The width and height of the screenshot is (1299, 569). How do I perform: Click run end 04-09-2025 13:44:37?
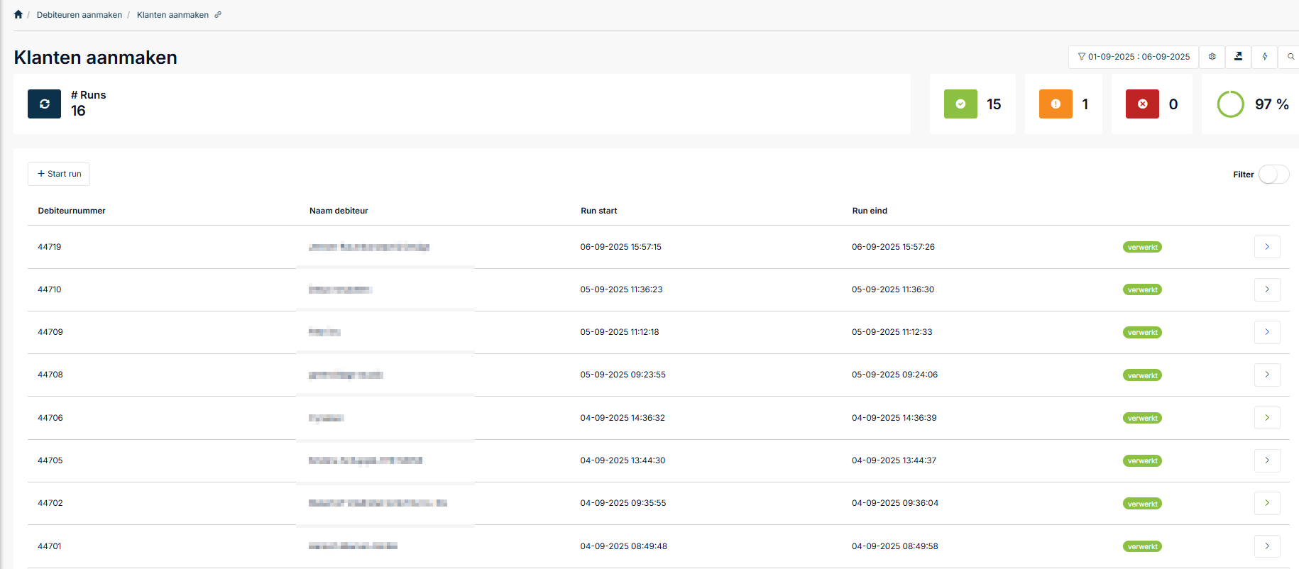tap(894, 460)
